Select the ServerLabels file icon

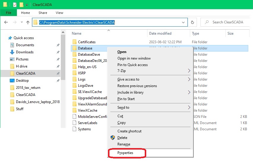(x=74, y=123)
